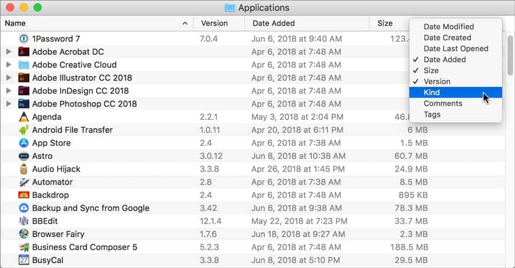Viewport: 515px width, 268px height.
Task: Disable the Version column option
Action: coord(437,82)
